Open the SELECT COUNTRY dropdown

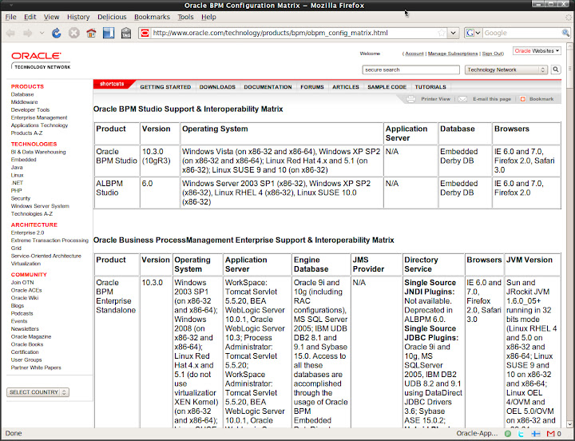click(x=38, y=392)
